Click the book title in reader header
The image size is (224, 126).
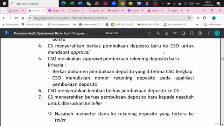pos(50,33)
